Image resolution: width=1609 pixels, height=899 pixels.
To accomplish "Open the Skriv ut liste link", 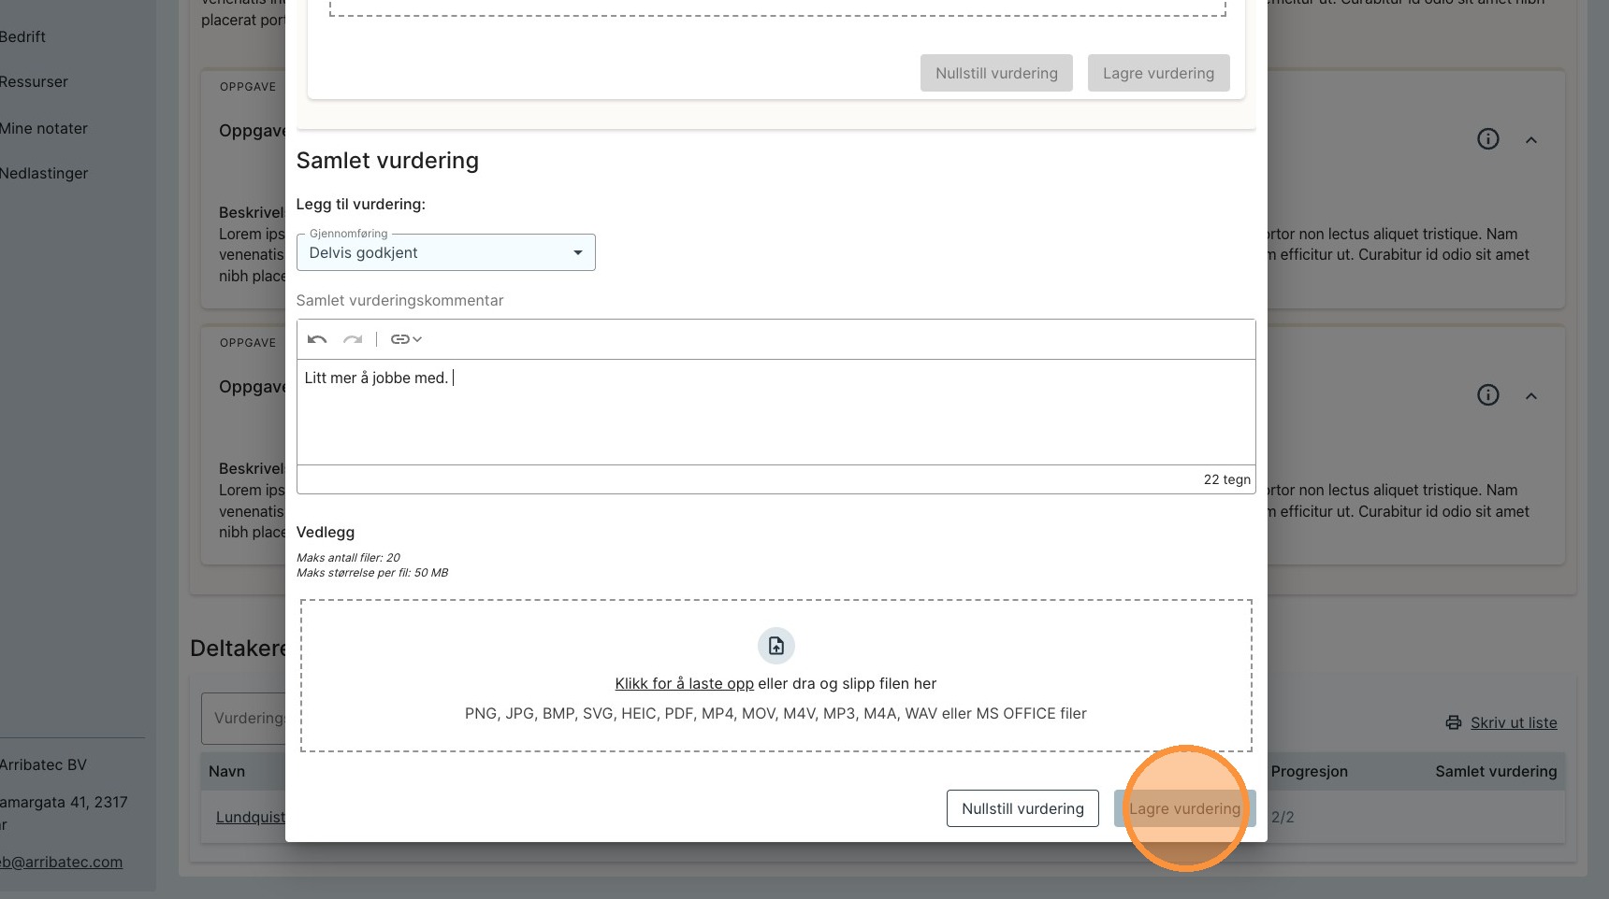I will [1514, 722].
